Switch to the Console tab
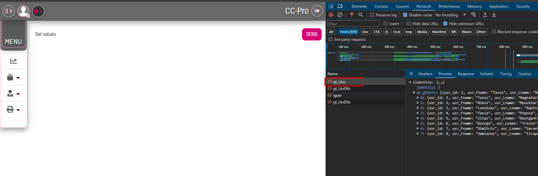The image size is (538, 176). (381, 6)
